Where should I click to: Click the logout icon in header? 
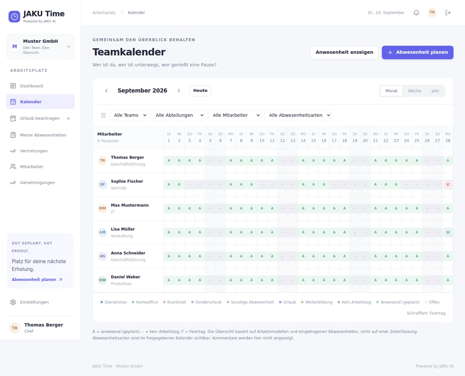point(448,13)
